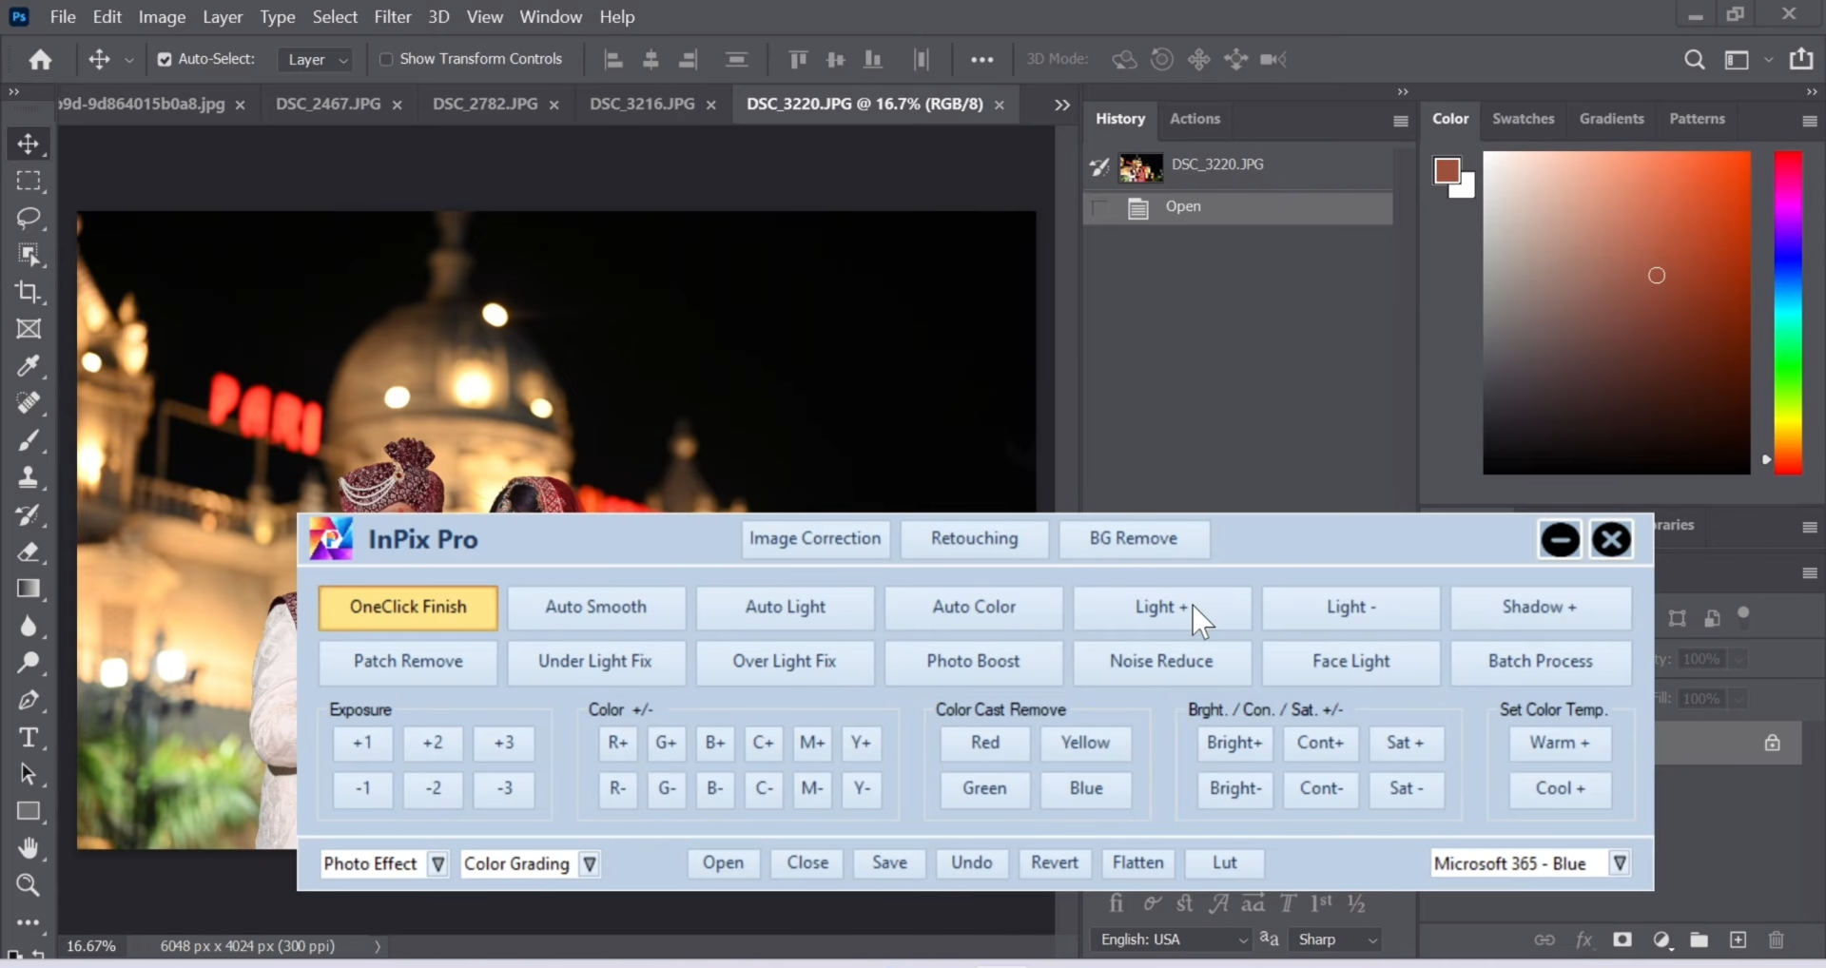Click the create new layer icon
Screen dimensions: 1826x968
pos(1738,940)
